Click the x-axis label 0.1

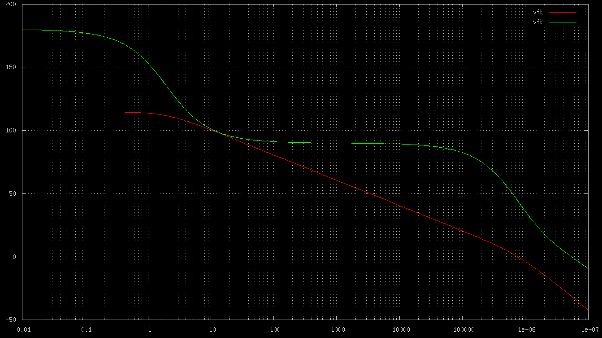pos(87,329)
